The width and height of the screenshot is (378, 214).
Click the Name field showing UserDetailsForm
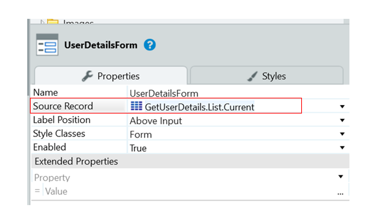(x=164, y=93)
